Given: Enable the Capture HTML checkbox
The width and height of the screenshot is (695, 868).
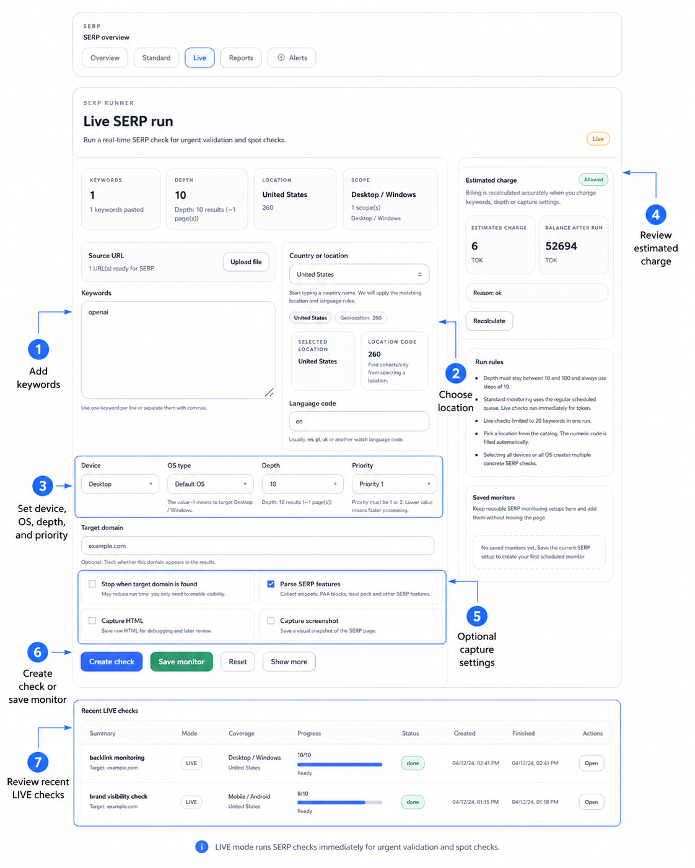Looking at the screenshot, I should pyautogui.click(x=92, y=620).
